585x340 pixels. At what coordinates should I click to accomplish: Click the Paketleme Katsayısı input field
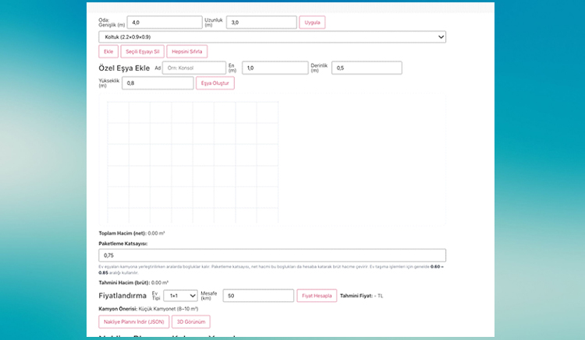coord(271,255)
